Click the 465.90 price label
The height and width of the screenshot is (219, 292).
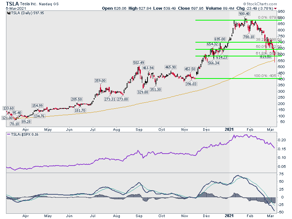[170, 67]
